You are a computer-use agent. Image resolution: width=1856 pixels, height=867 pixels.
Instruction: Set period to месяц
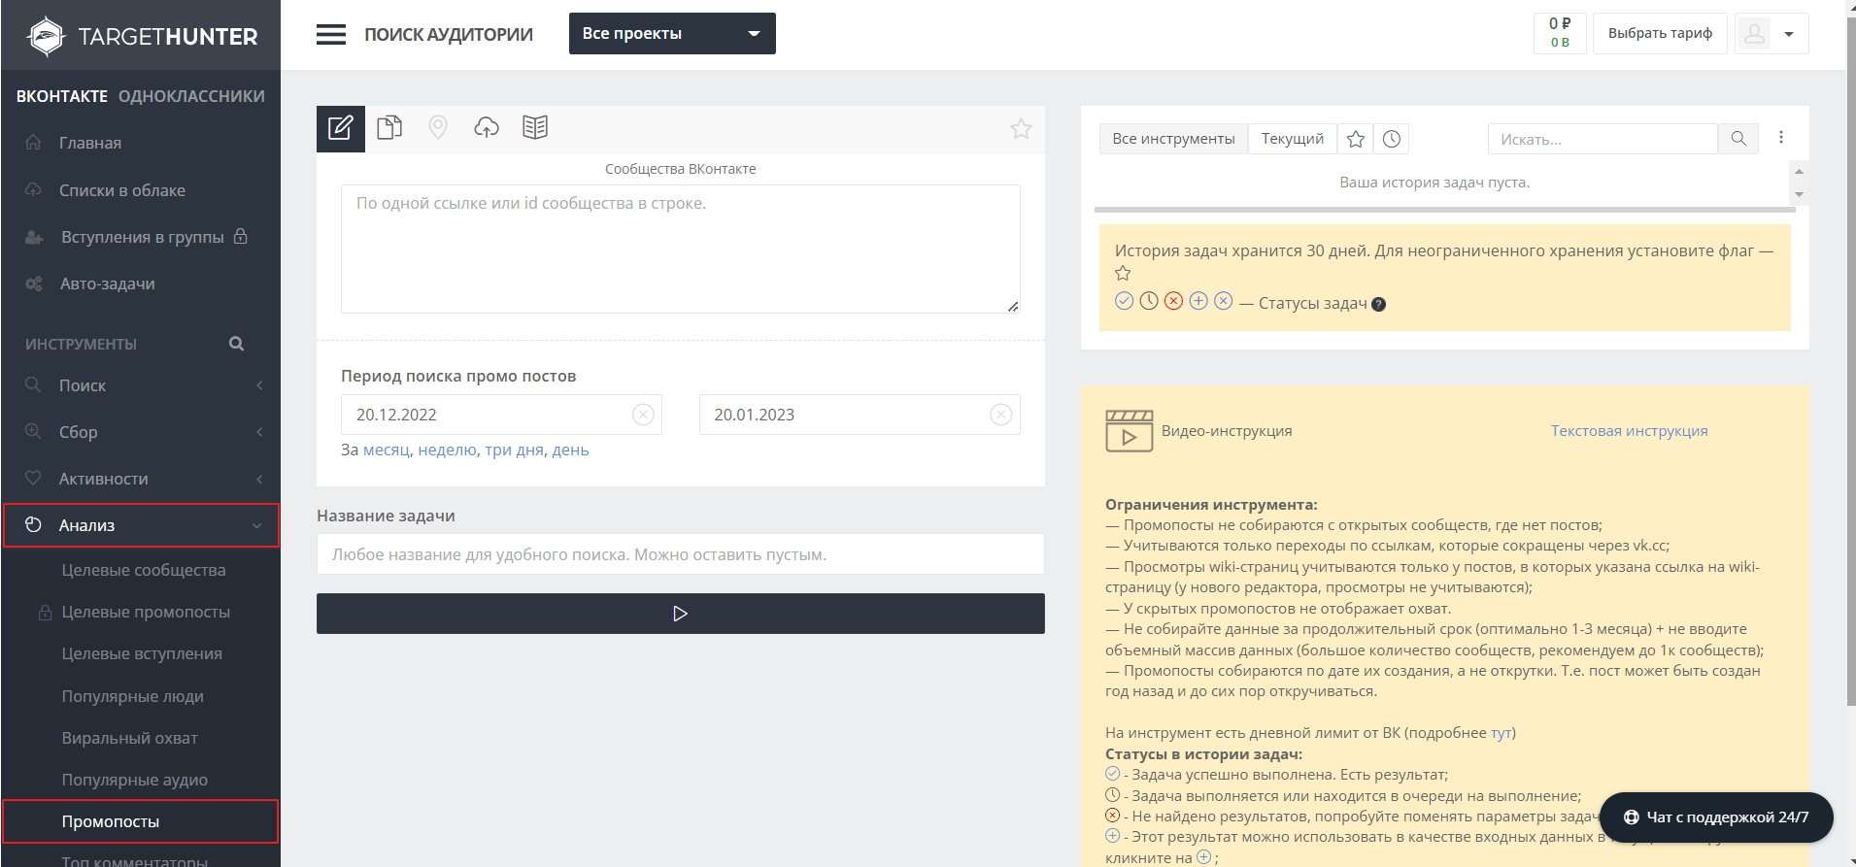(x=387, y=450)
